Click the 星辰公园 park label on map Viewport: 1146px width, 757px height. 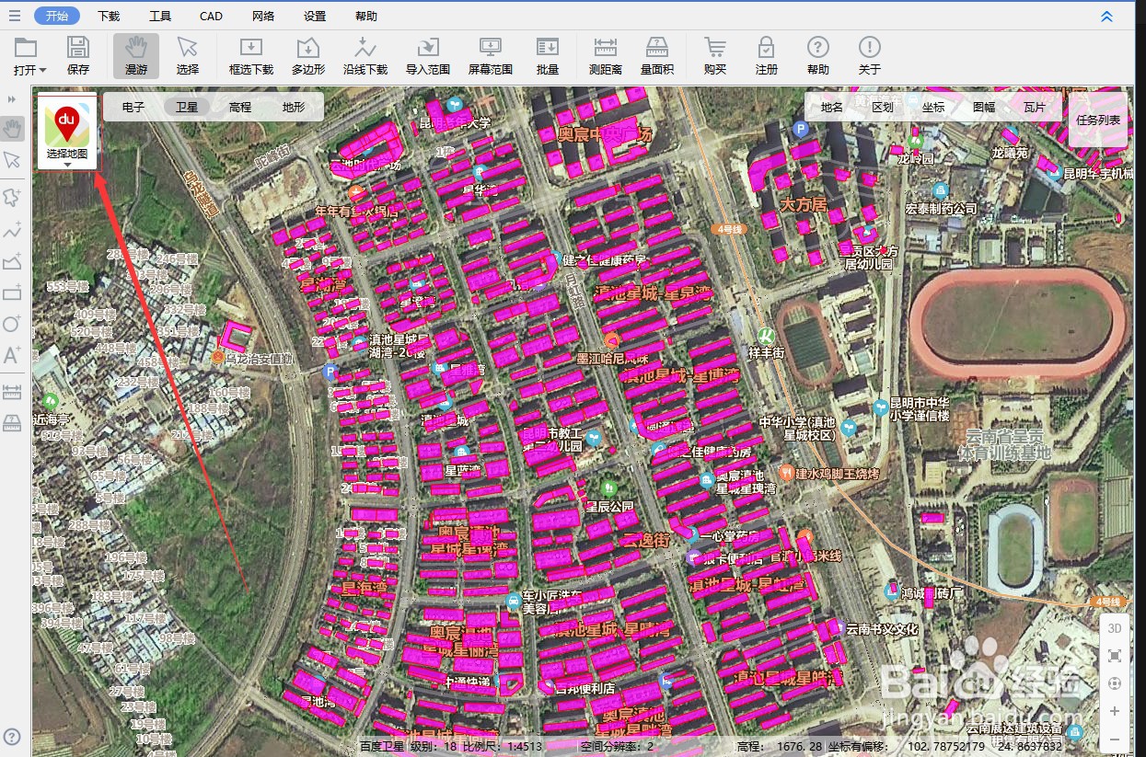coord(610,507)
